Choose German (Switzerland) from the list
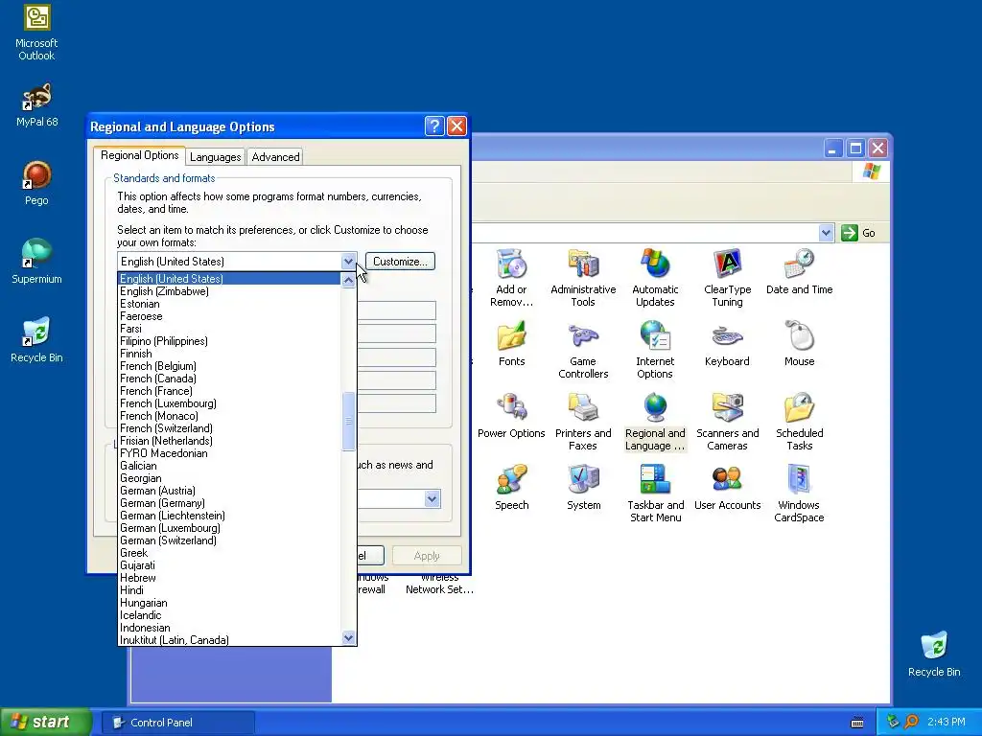The height and width of the screenshot is (736, 982). click(229, 540)
